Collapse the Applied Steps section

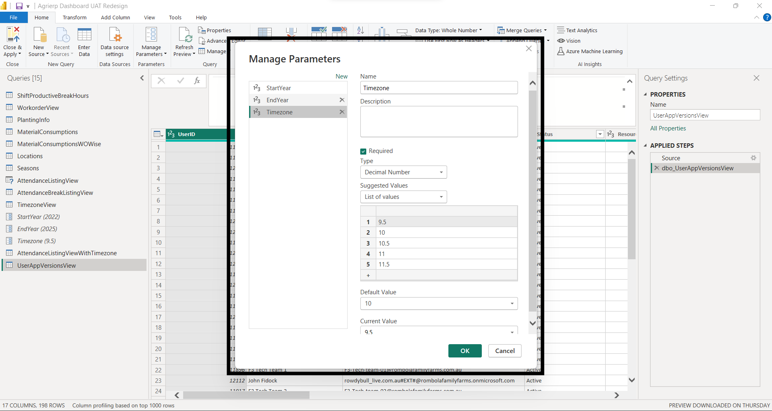pyautogui.click(x=646, y=145)
